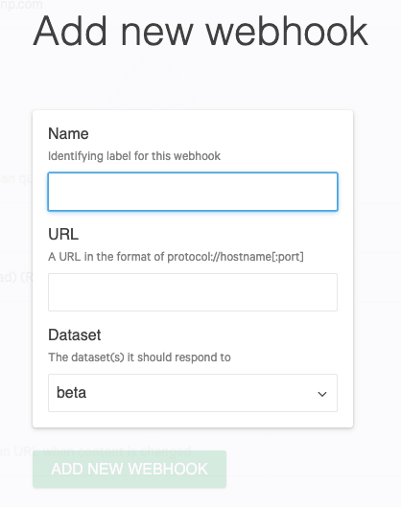
Task: Click 'The dataset(s) it should respond to' text
Action: [x=139, y=357]
